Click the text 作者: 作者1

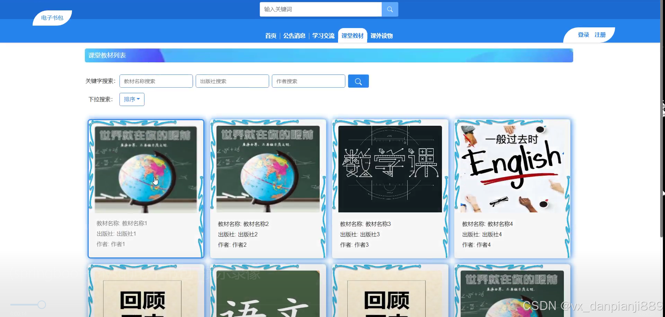[x=111, y=244]
